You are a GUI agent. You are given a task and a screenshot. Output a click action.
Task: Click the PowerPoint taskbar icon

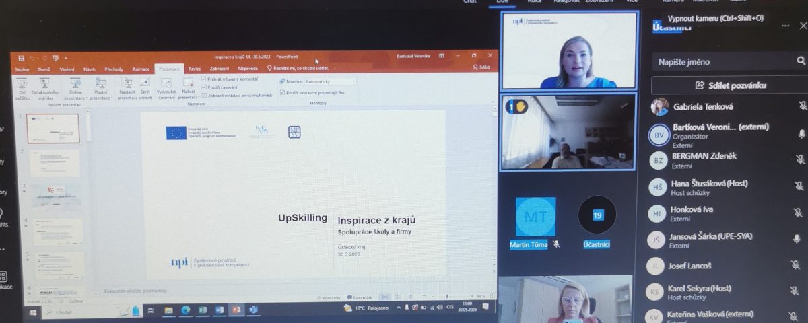[x=236, y=310]
